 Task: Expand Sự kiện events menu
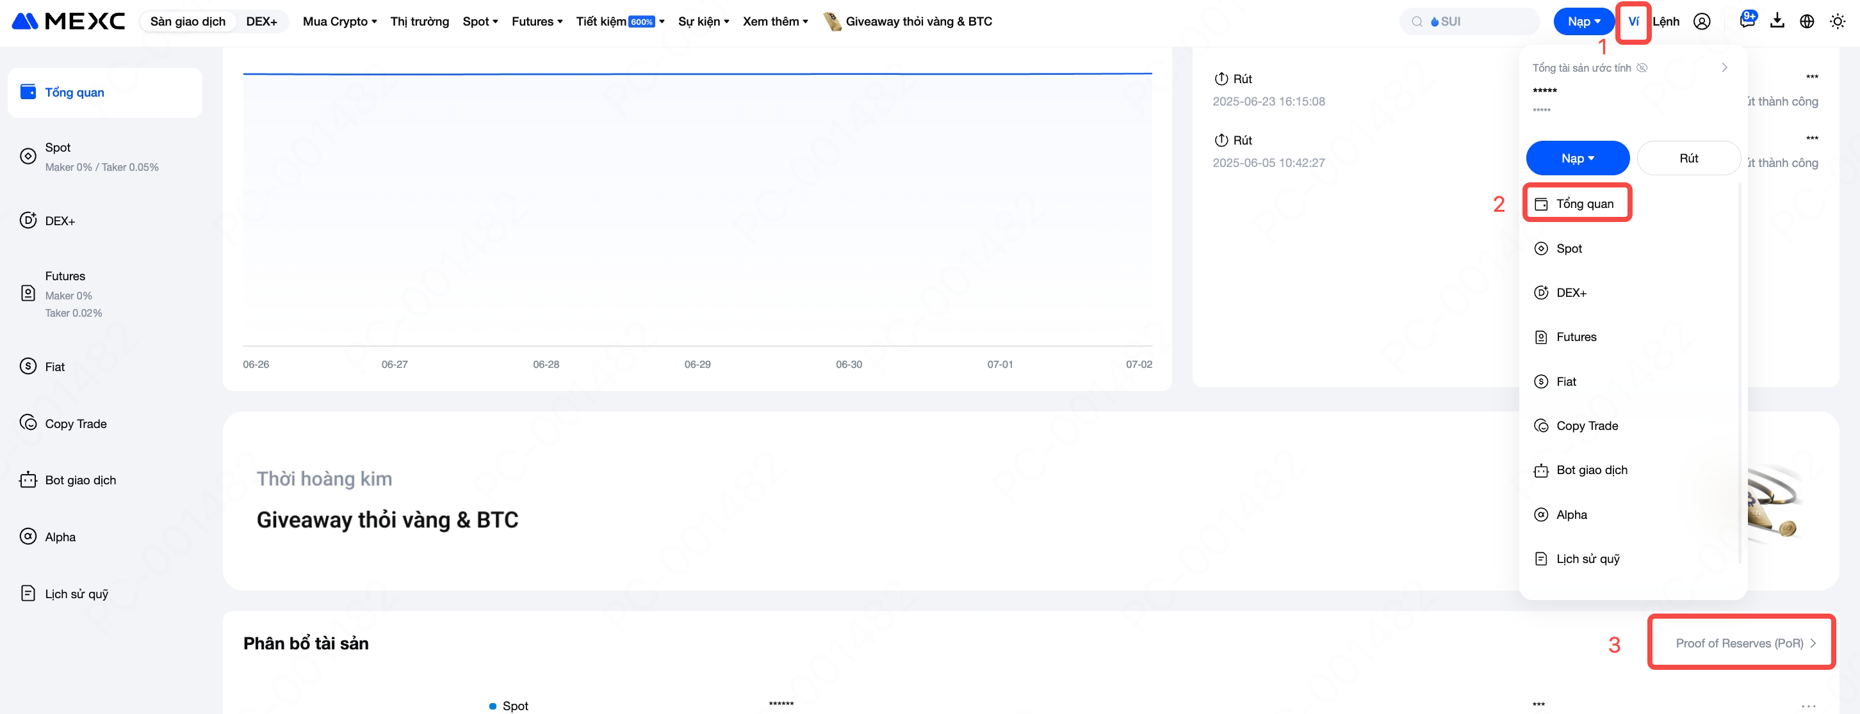703,22
